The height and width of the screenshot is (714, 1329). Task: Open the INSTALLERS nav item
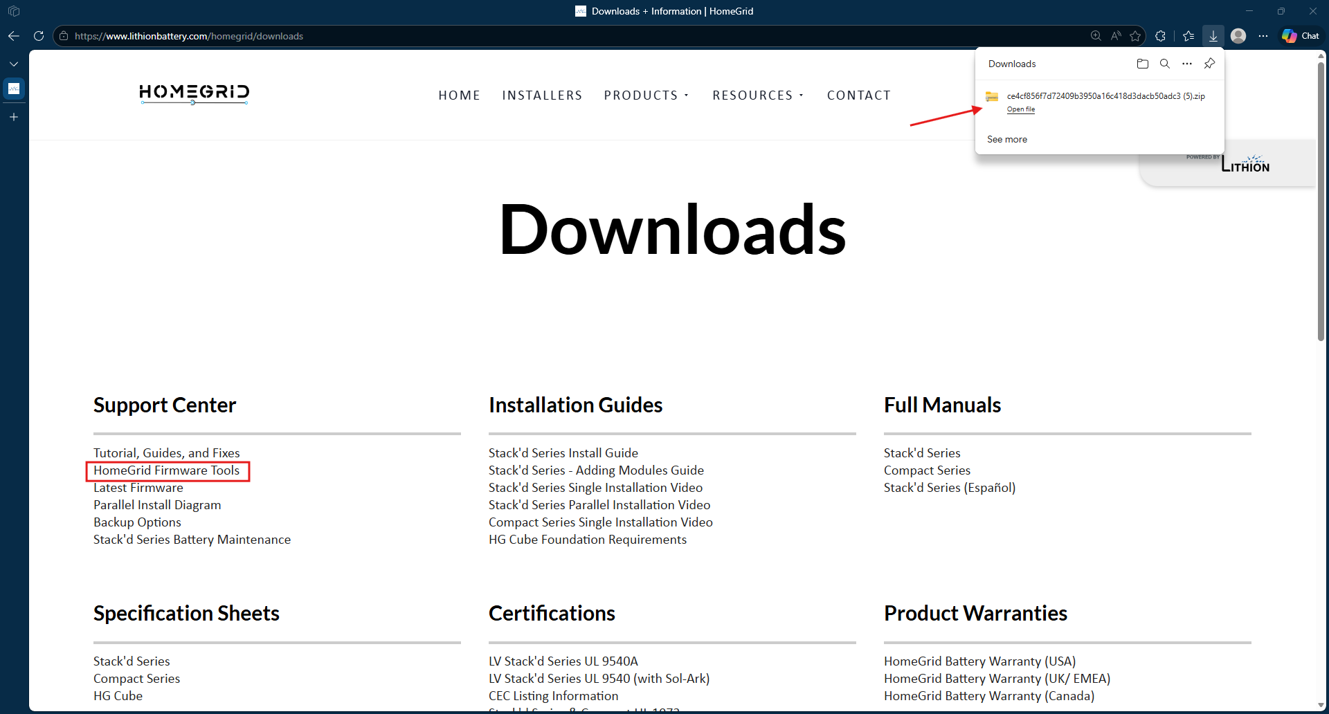(542, 95)
